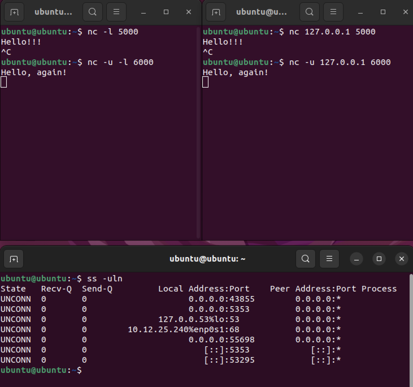This screenshot has height=387, width=413.
Task: Open hamburger menu in top-right terminal
Action: [333, 12]
